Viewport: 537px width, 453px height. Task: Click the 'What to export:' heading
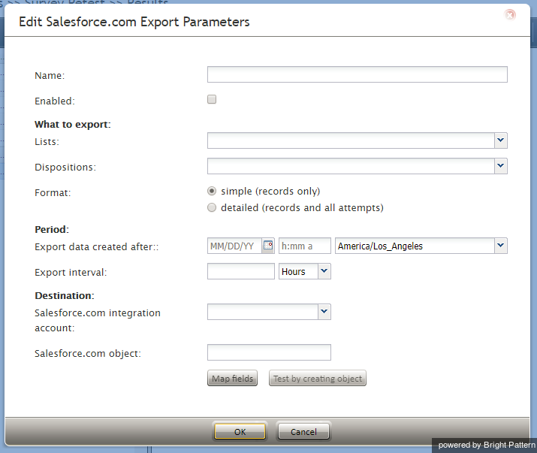tap(73, 125)
